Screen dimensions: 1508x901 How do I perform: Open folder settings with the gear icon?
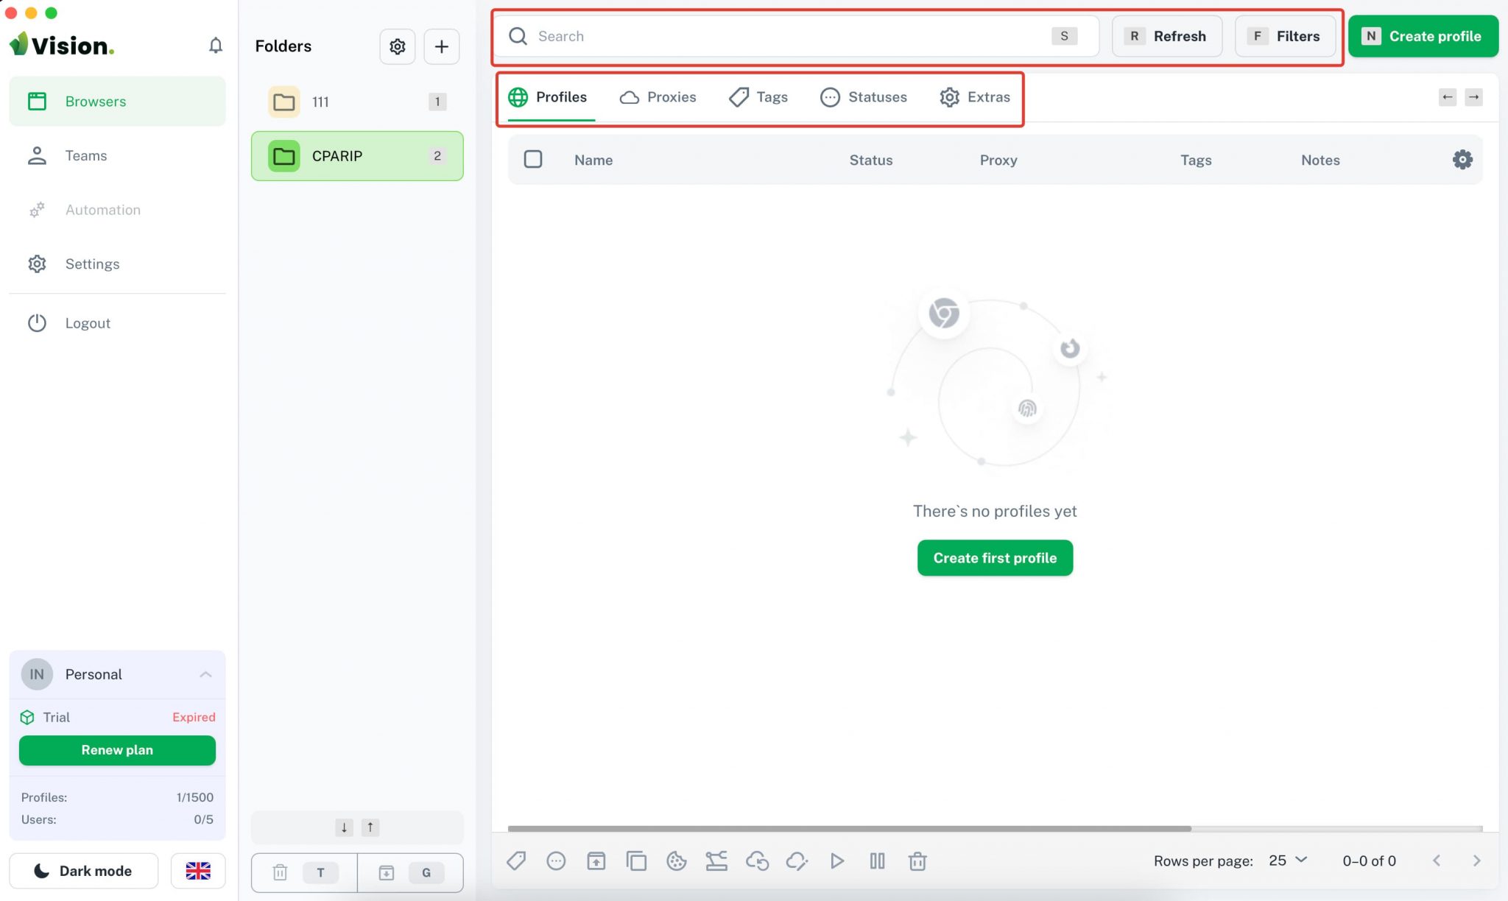click(397, 46)
